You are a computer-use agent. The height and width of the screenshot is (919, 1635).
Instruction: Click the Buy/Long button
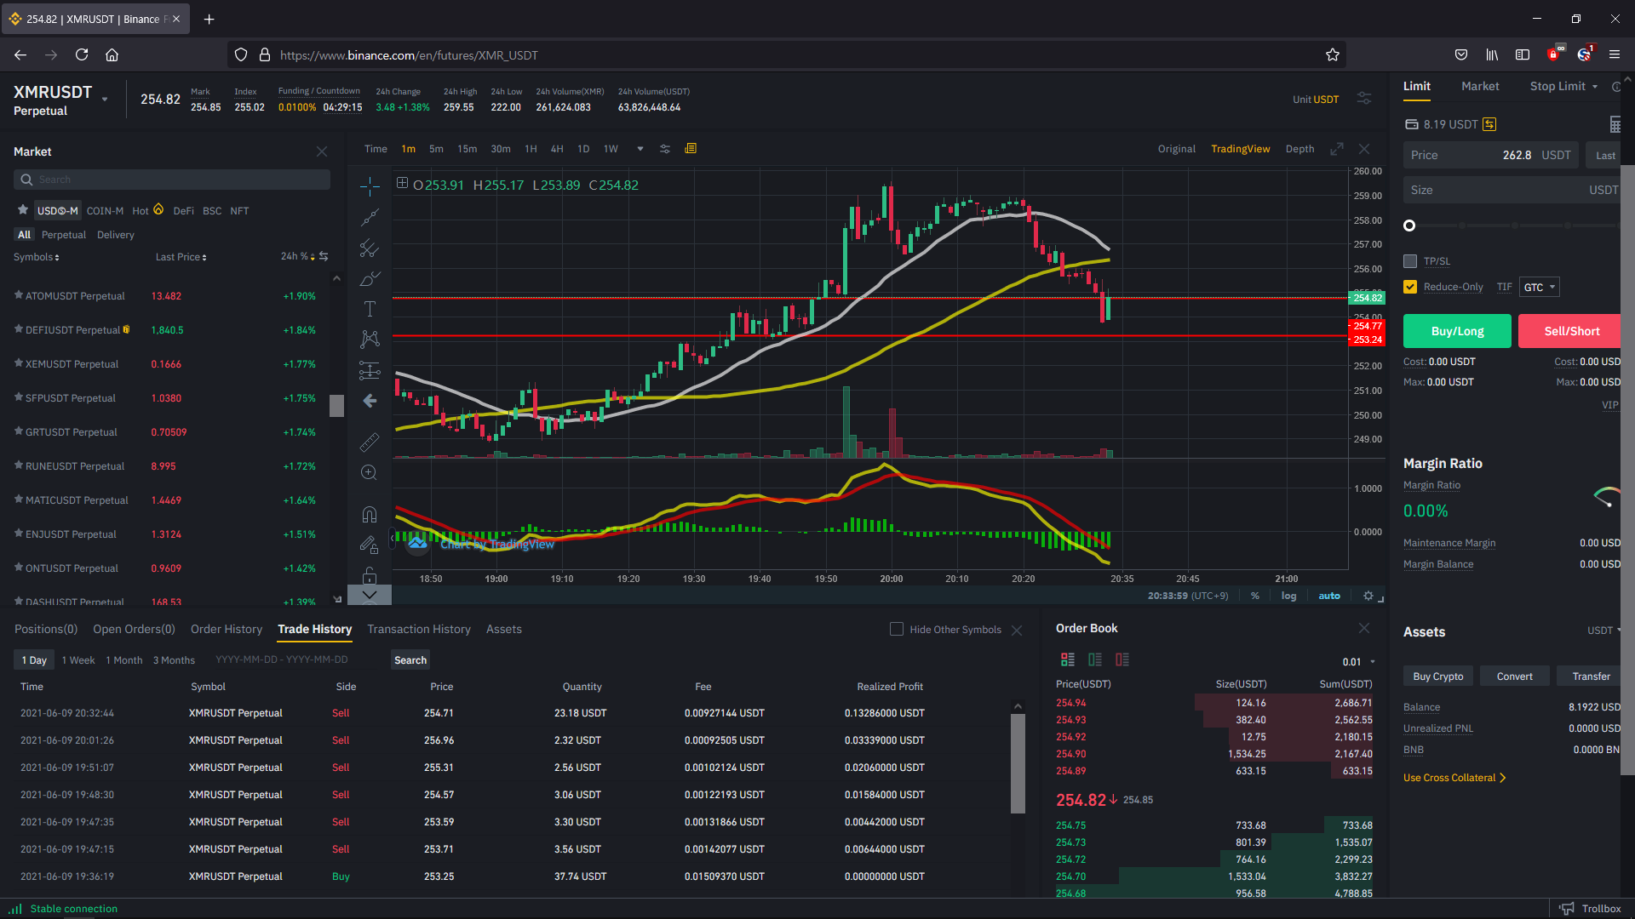pos(1457,331)
